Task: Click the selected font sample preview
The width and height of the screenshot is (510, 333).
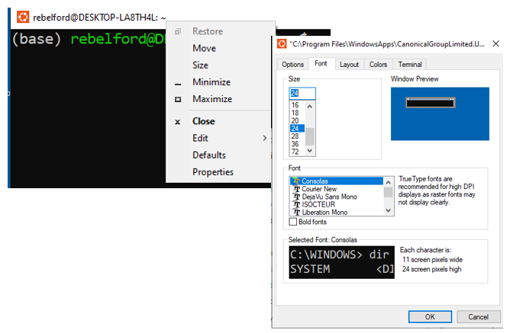Action: point(341,262)
